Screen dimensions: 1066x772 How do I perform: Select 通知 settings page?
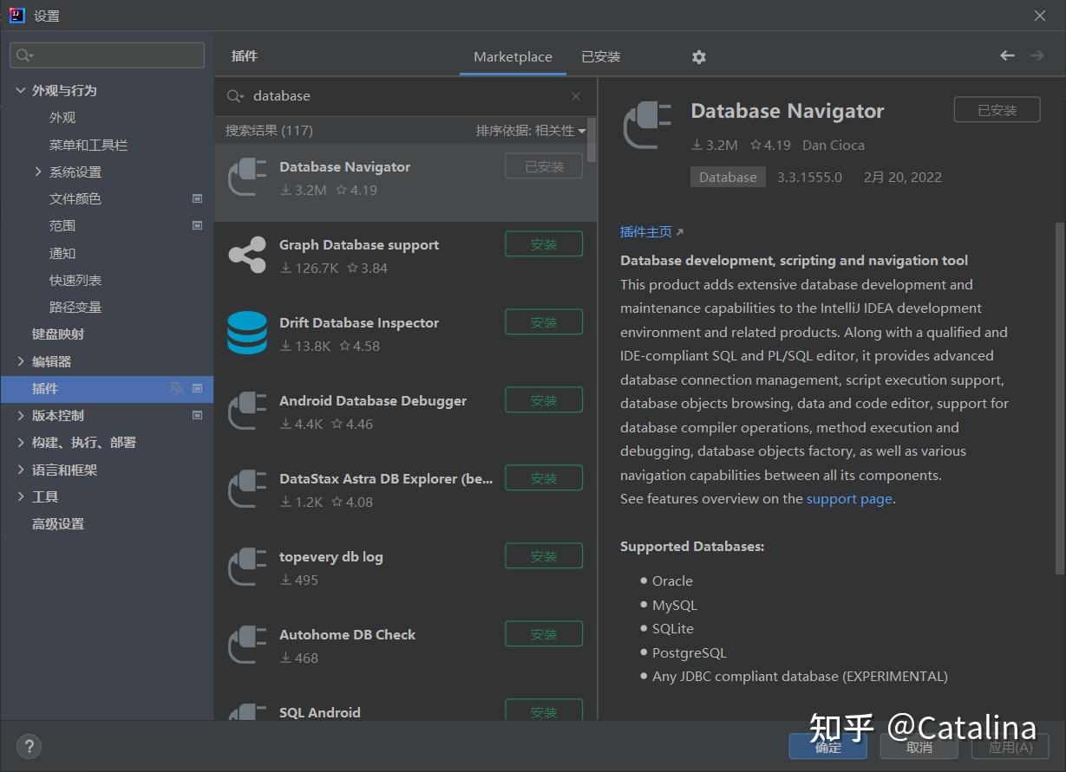62,253
